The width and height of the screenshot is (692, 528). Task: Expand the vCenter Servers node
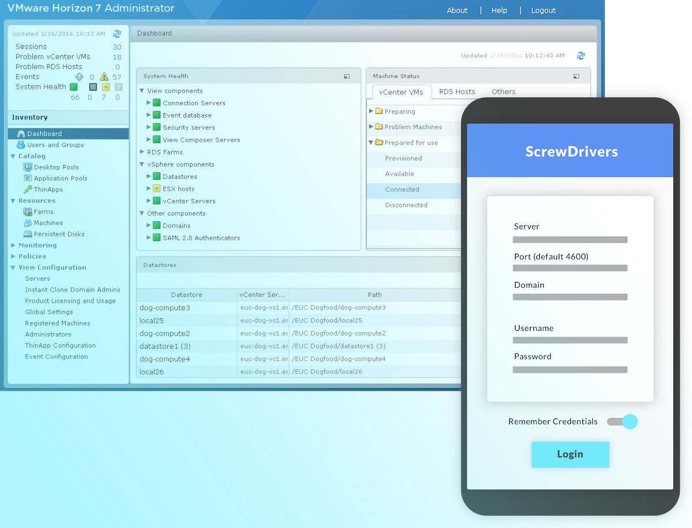click(x=149, y=201)
